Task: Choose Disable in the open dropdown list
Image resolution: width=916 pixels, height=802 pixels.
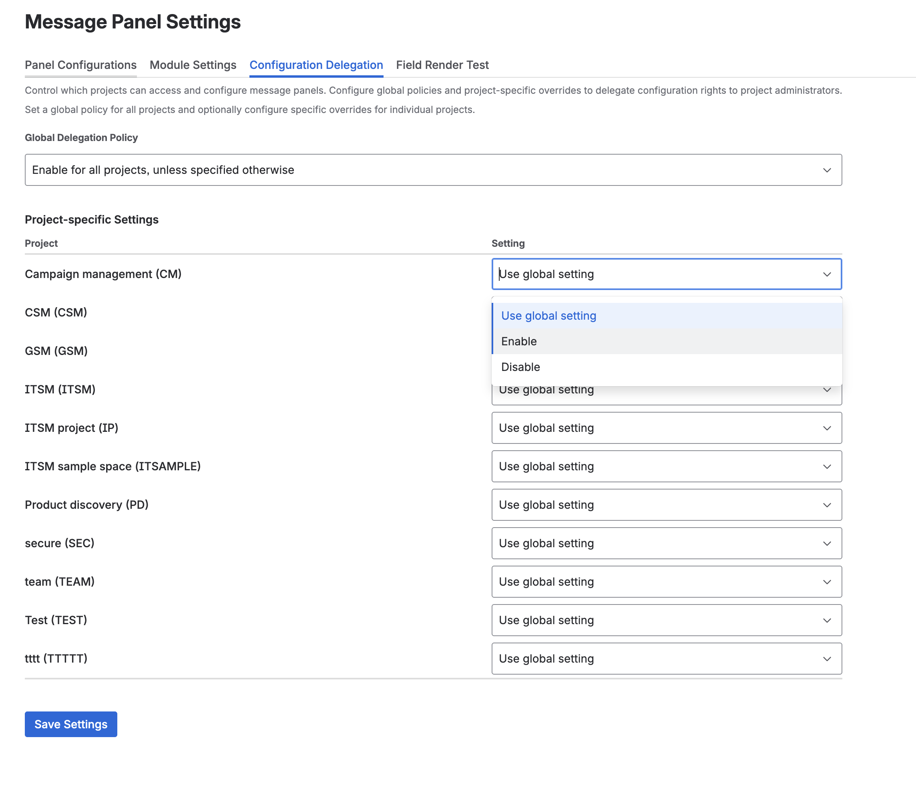Action: (520, 367)
